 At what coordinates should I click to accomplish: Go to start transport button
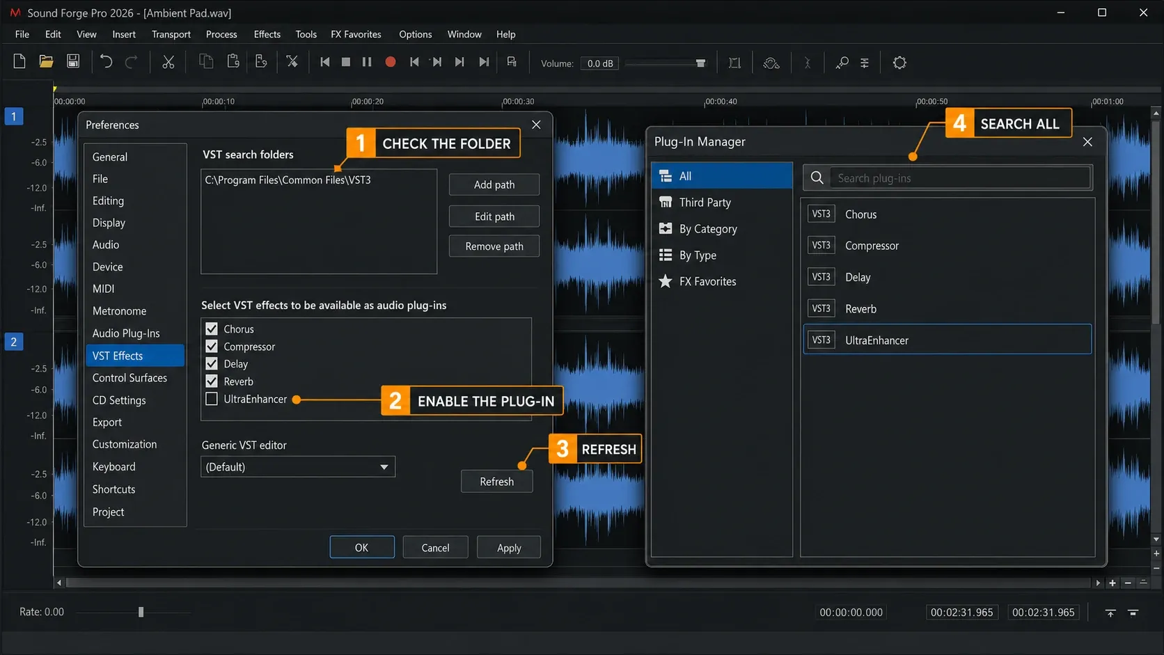click(324, 62)
